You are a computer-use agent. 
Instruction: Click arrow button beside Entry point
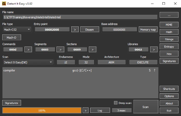75,30
